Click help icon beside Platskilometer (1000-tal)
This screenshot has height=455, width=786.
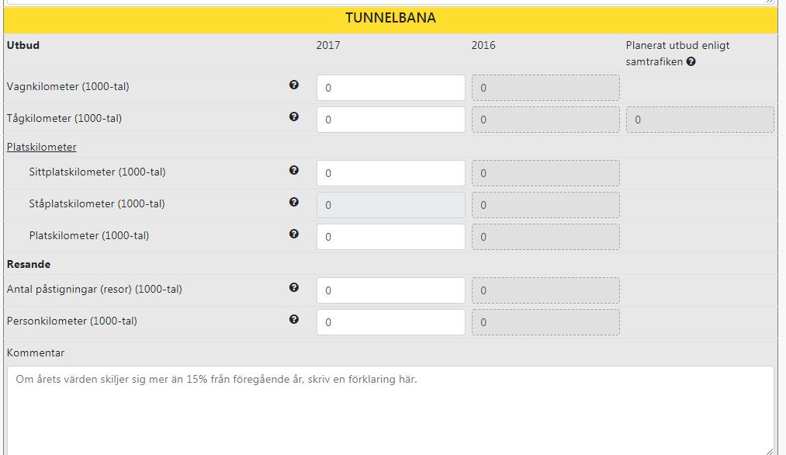coord(294,234)
